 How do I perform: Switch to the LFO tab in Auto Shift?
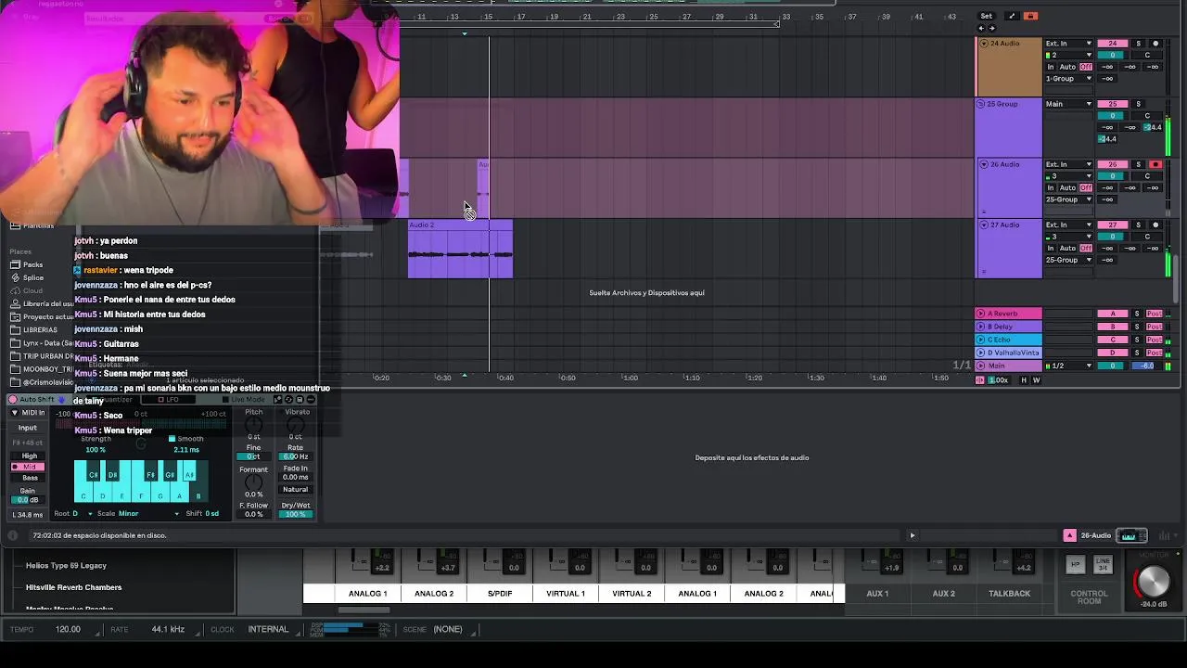pyautogui.click(x=169, y=400)
